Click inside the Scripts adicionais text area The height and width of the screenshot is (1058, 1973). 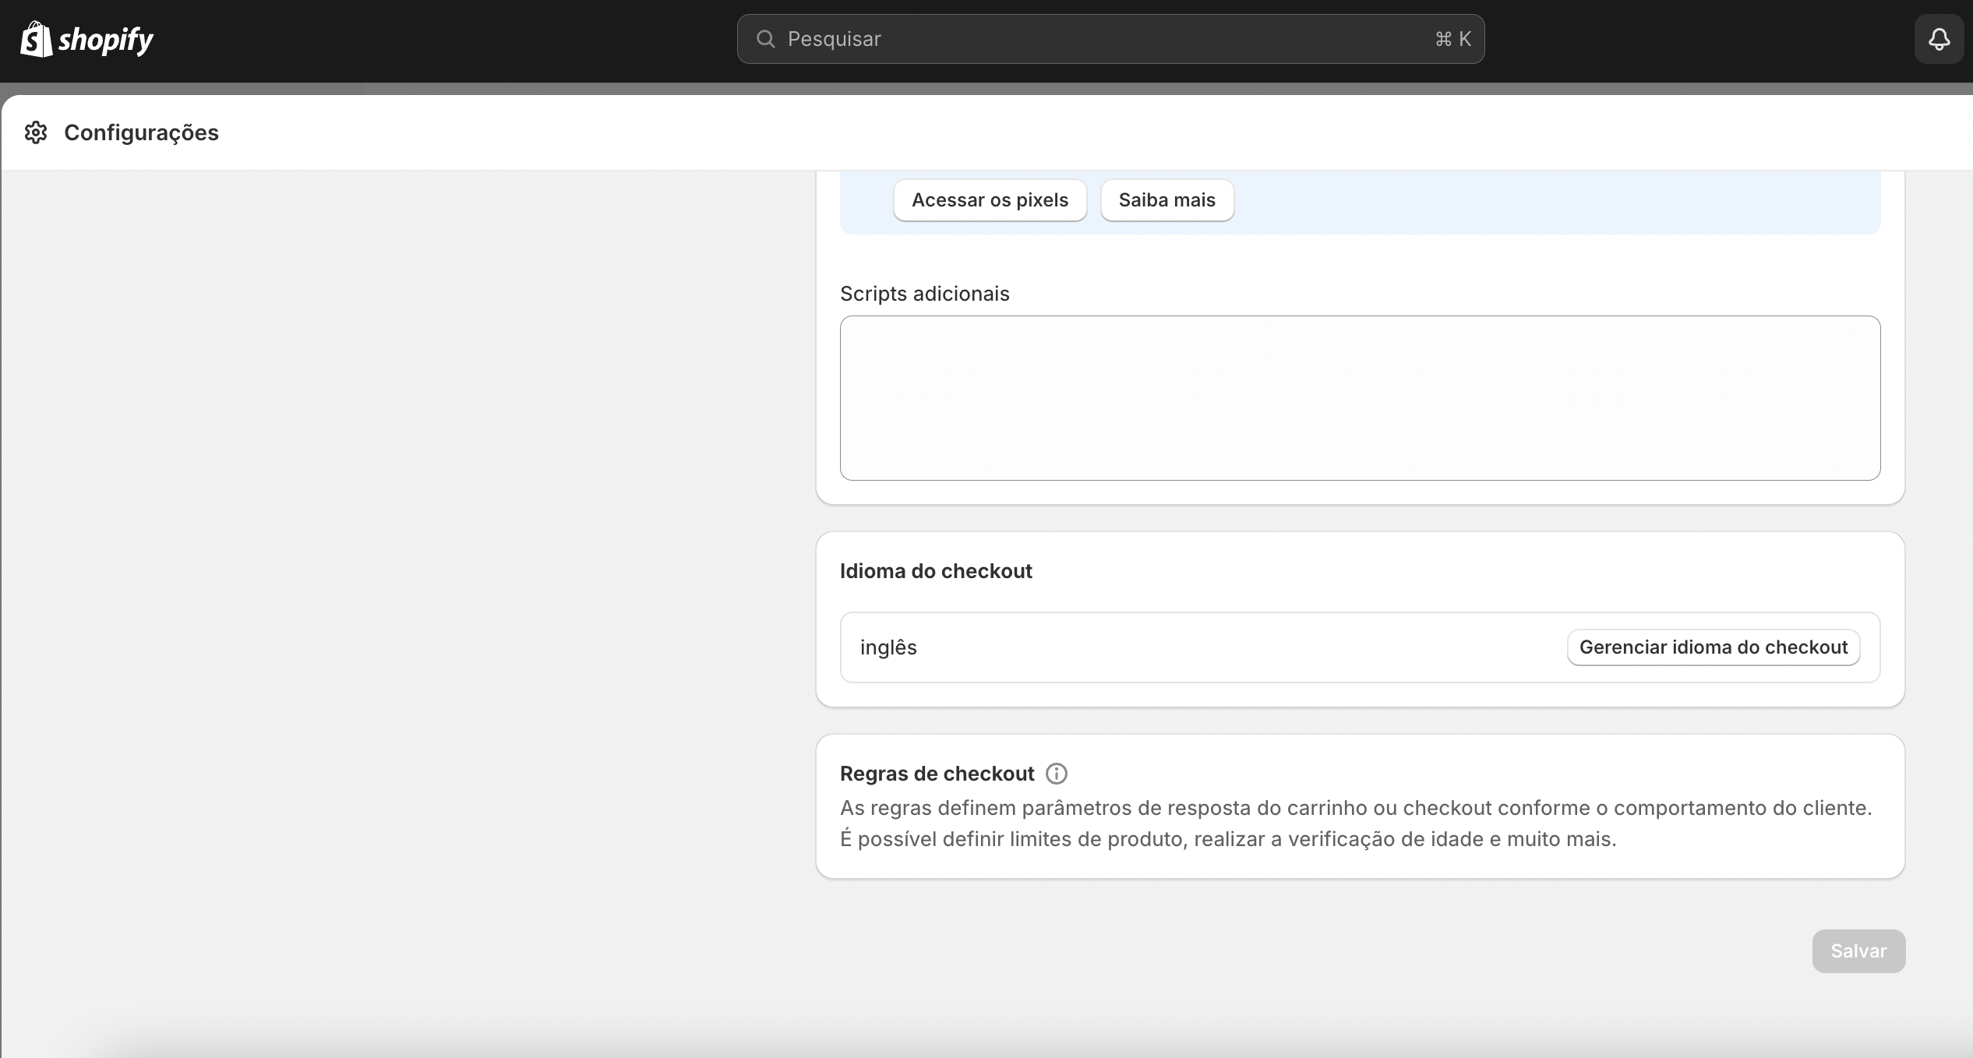coord(1360,398)
